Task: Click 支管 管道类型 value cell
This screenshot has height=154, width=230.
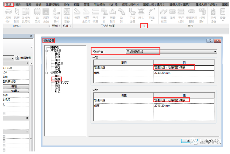Action: pyautogui.click(x=184, y=100)
